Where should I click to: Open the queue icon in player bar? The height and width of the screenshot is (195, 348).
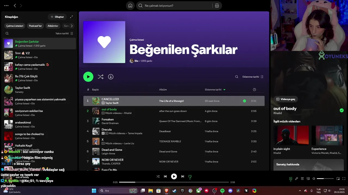point(302,179)
